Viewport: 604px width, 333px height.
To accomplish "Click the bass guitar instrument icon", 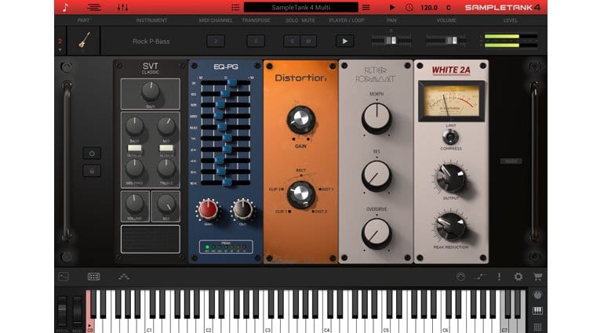I will pos(85,41).
